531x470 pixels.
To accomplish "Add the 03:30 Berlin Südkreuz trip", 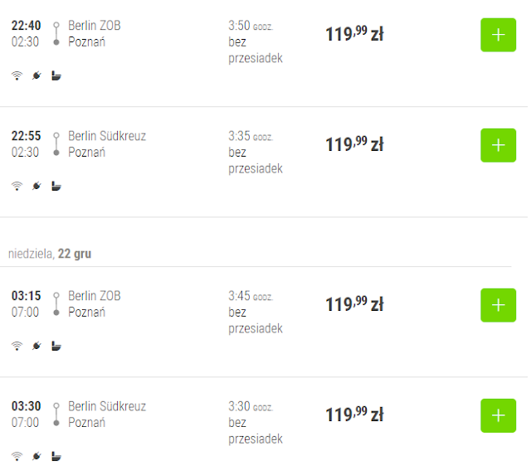I will tap(498, 415).
